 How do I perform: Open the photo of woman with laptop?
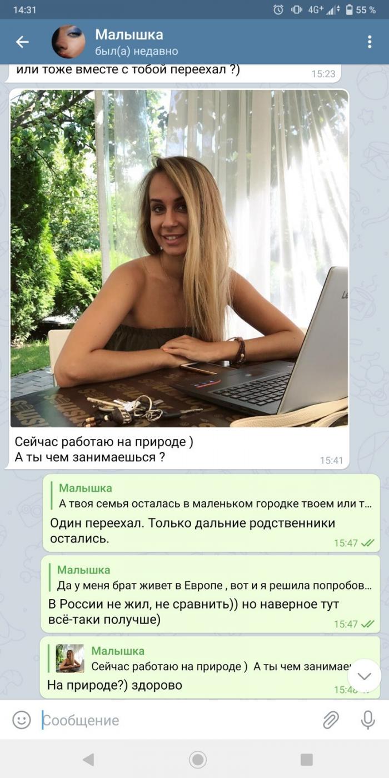click(179, 258)
